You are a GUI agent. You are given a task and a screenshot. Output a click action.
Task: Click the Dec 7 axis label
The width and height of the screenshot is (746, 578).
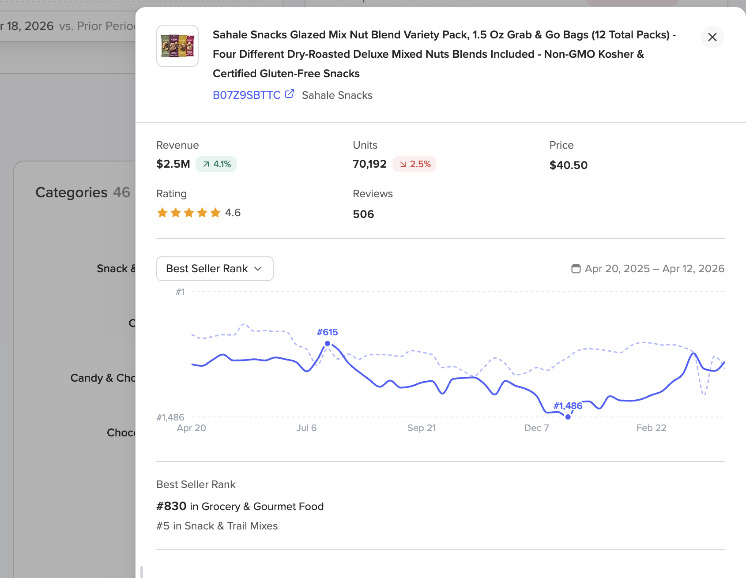coord(536,428)
